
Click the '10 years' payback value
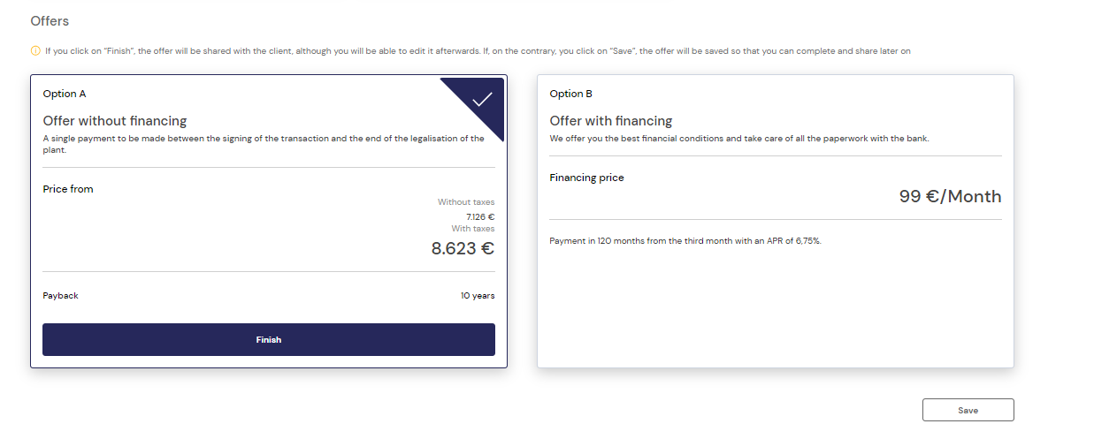[478, 296]
